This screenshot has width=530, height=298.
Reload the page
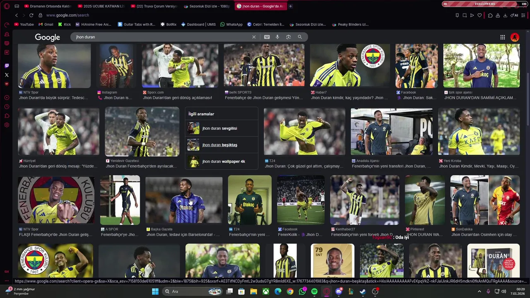pyautogui.click(x=31, y=15)
